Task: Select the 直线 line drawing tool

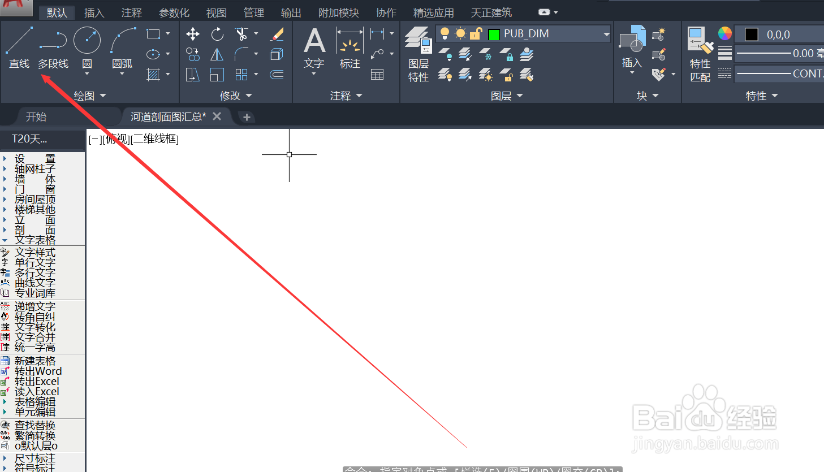Action: pyautogui.click(x=19, y=48)
